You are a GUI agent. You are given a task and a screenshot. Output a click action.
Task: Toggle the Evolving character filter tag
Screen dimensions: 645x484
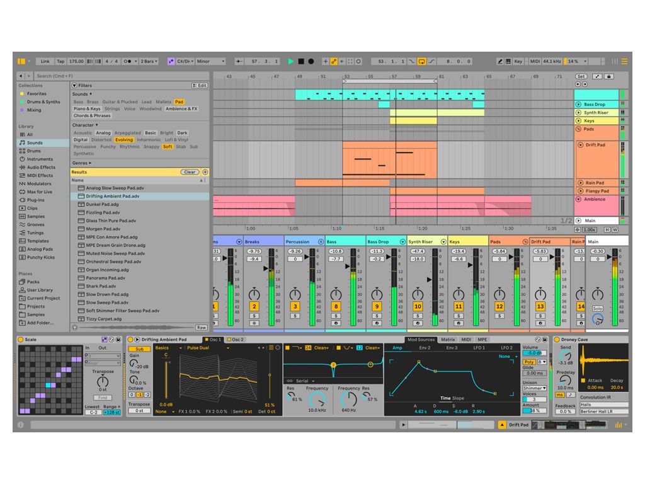tap(124, 140)
